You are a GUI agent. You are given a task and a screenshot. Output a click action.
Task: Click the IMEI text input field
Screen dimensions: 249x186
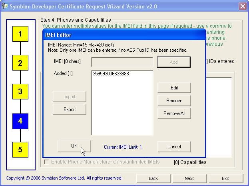point(122,62)
